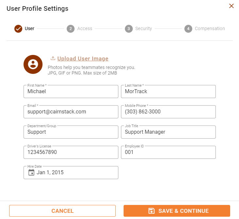Screen dimensions: 239x219
Task: Focus the First Name field
Action: (71, 92)
